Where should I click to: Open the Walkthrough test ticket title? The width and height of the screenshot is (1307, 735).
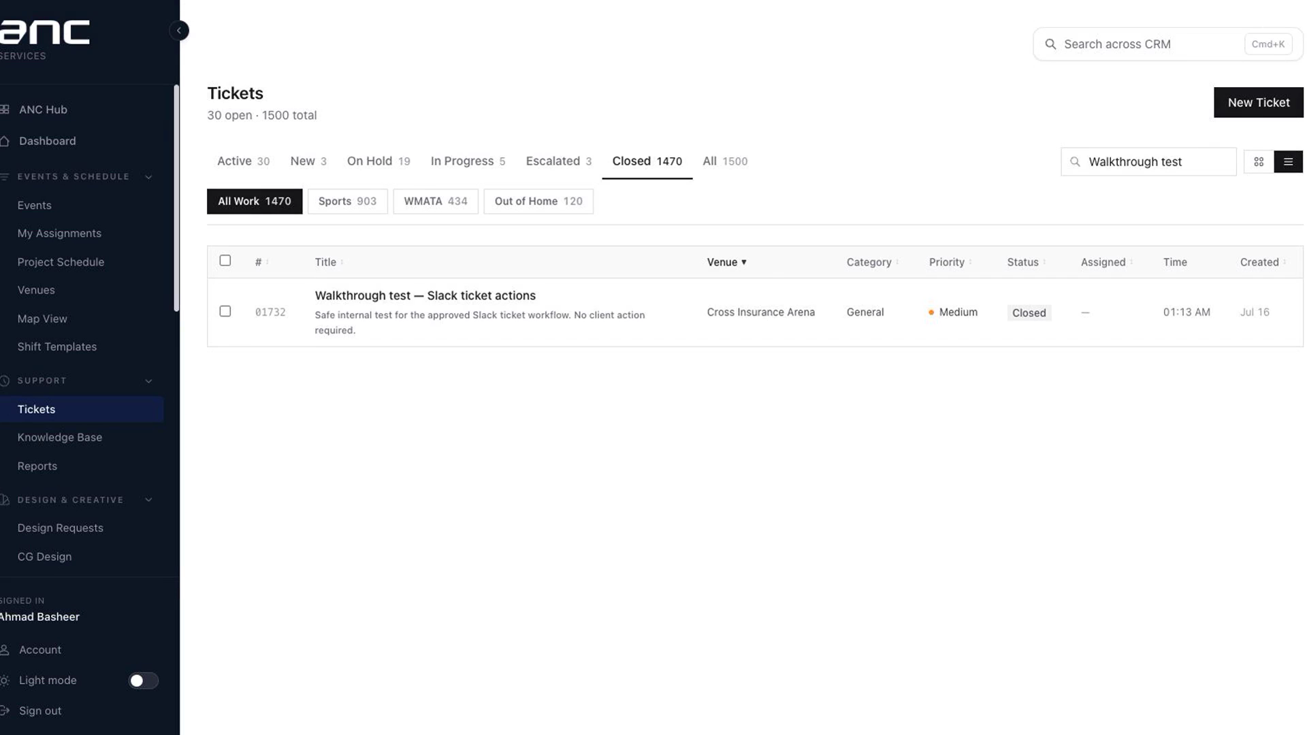coord(425,296)
